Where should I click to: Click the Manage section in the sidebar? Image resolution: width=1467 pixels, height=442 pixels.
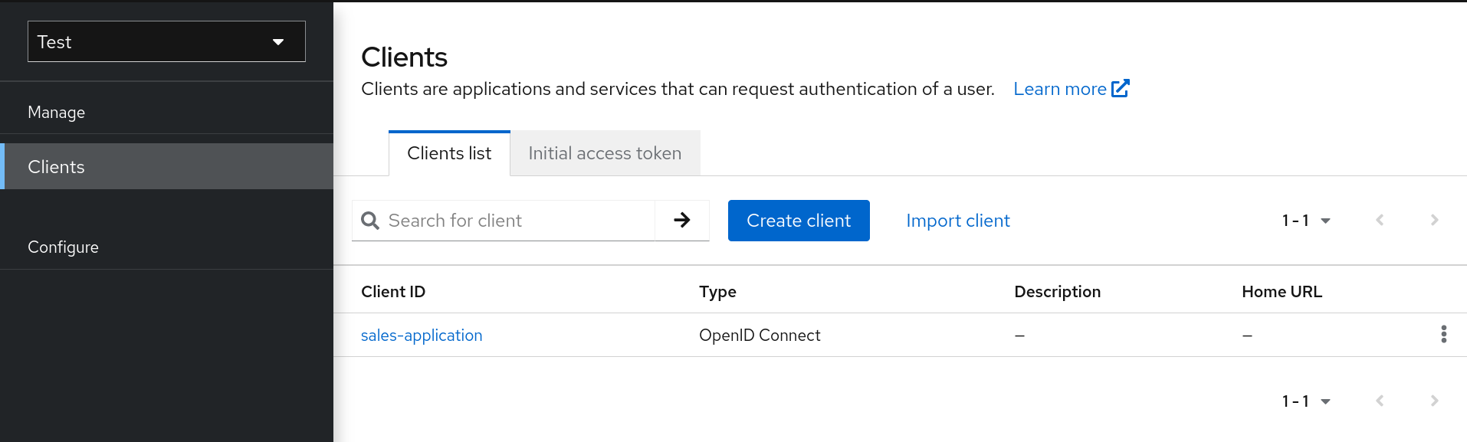[57, 113]
